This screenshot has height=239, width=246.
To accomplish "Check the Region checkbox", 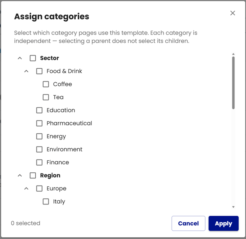I will [x=33, y=176].
